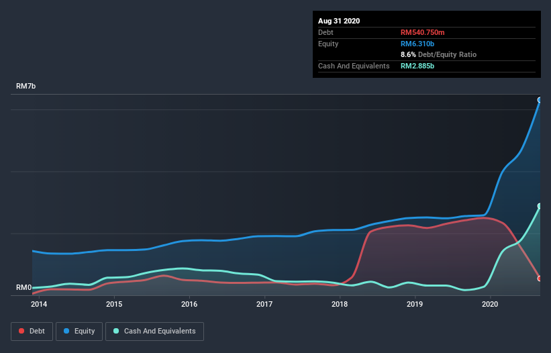The width and height of the screenshot is (551, 353).
Task: Click the Equity row label in tooltip
Action: coord(328,44)
